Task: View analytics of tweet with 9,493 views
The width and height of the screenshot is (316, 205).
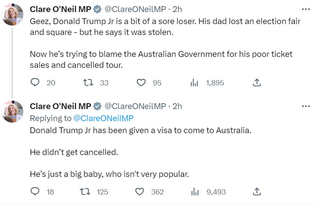Action: coord(194,192)
